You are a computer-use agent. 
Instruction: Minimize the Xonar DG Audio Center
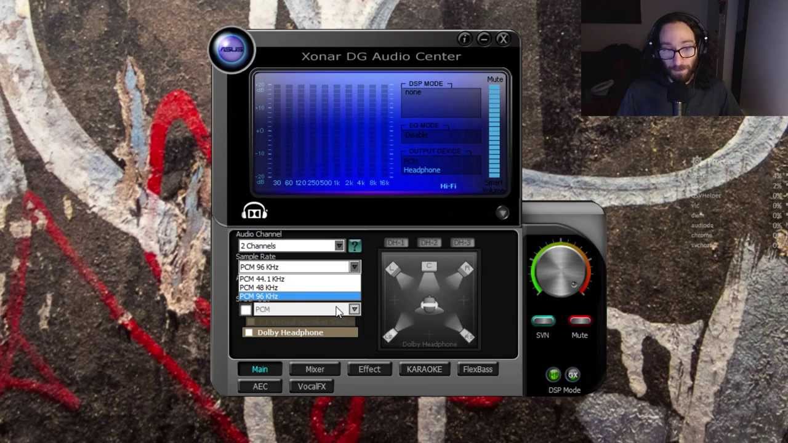click(x=484, y=39)
